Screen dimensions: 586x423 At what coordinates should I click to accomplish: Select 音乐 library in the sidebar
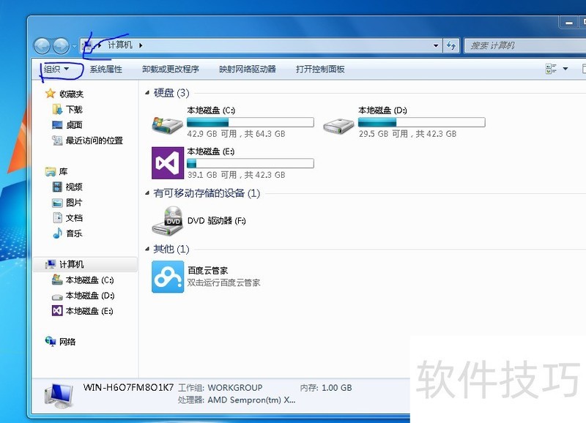74,233
